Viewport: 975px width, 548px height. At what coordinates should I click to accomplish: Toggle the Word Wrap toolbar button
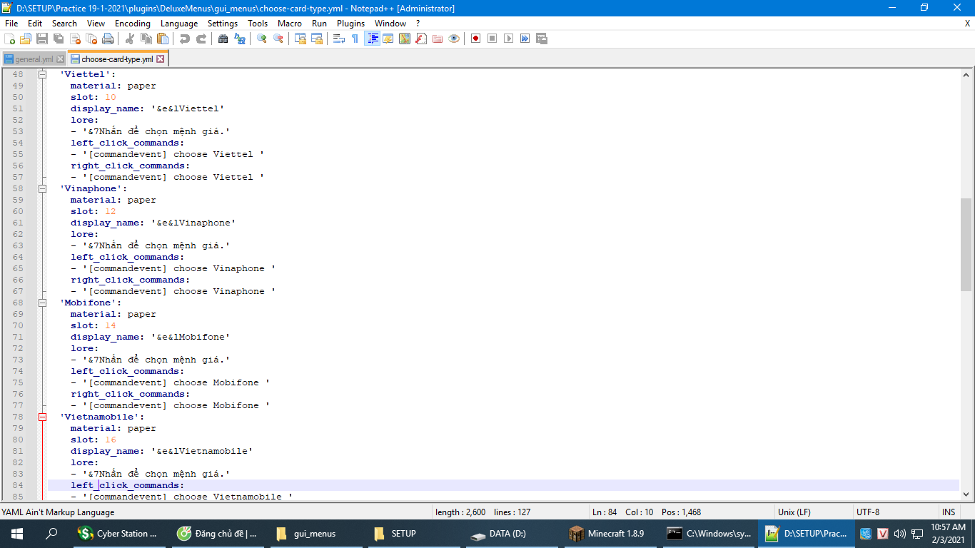click(339, 39)
